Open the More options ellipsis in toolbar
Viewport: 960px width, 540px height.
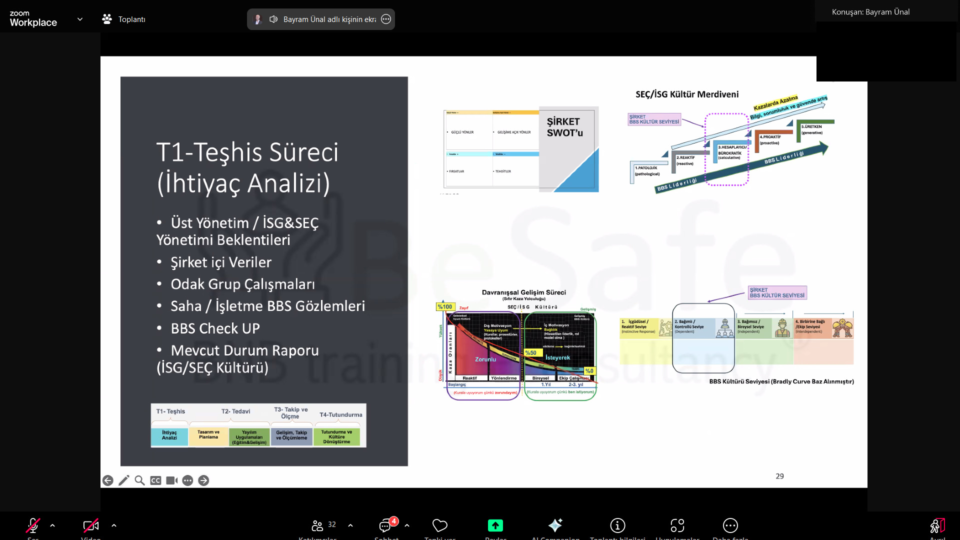point(730,525)
